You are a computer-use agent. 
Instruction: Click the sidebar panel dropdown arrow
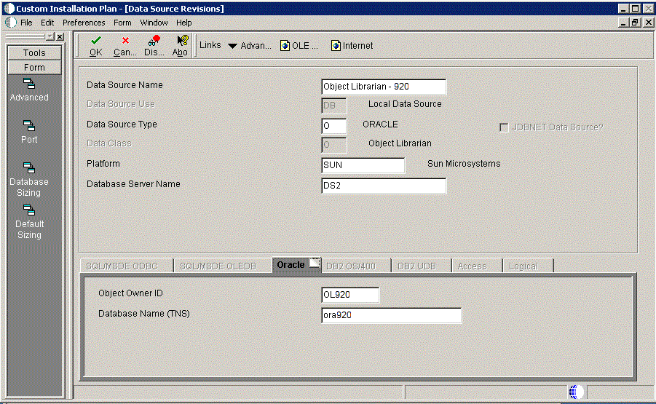pyautogui.click(x=51, y=37)
